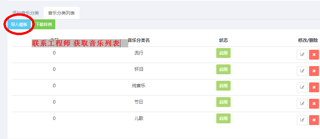This screenshot has height=139, width=320.
Task: Click the green 下载样例 button
Action: point(44,25)
